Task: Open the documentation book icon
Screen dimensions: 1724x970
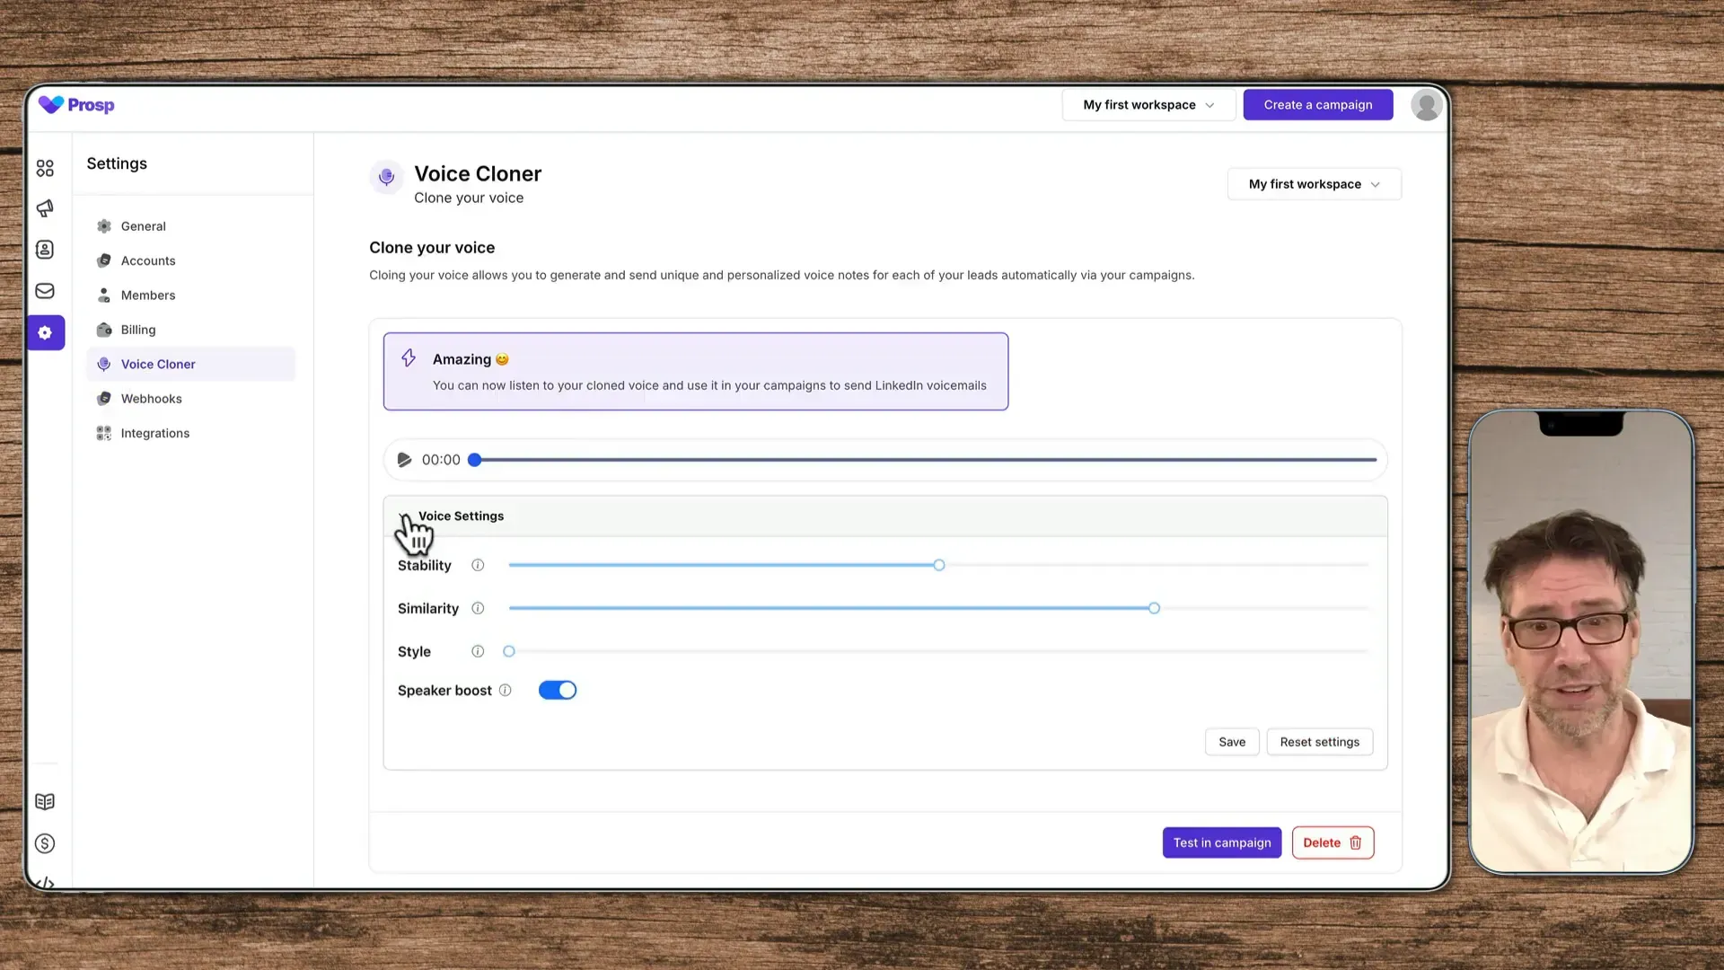Action: click(x=45, y=801)
